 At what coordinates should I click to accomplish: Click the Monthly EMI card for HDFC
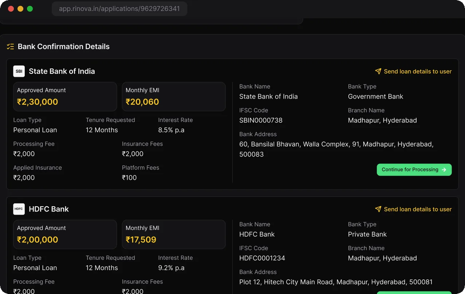pyautogui.click(x=174, y=234)
